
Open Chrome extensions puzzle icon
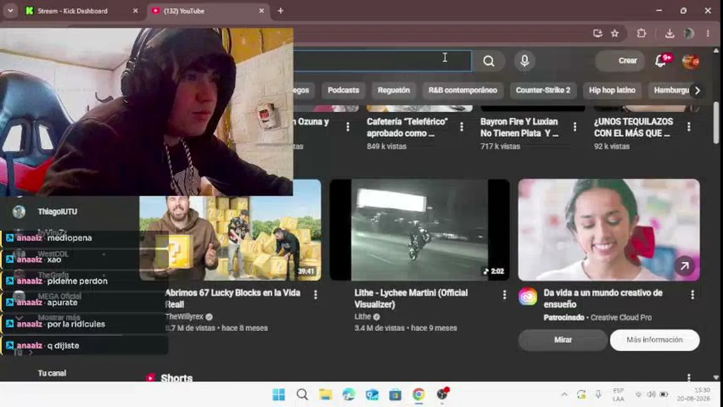642,33
